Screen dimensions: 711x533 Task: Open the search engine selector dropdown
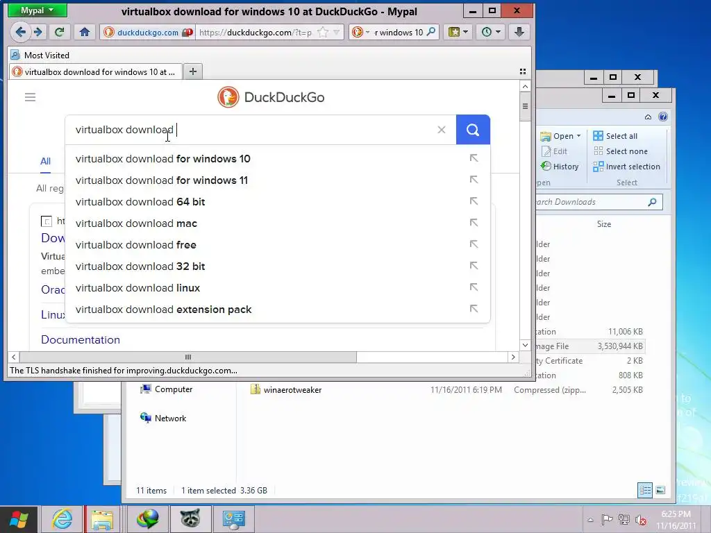click(360, 32)
